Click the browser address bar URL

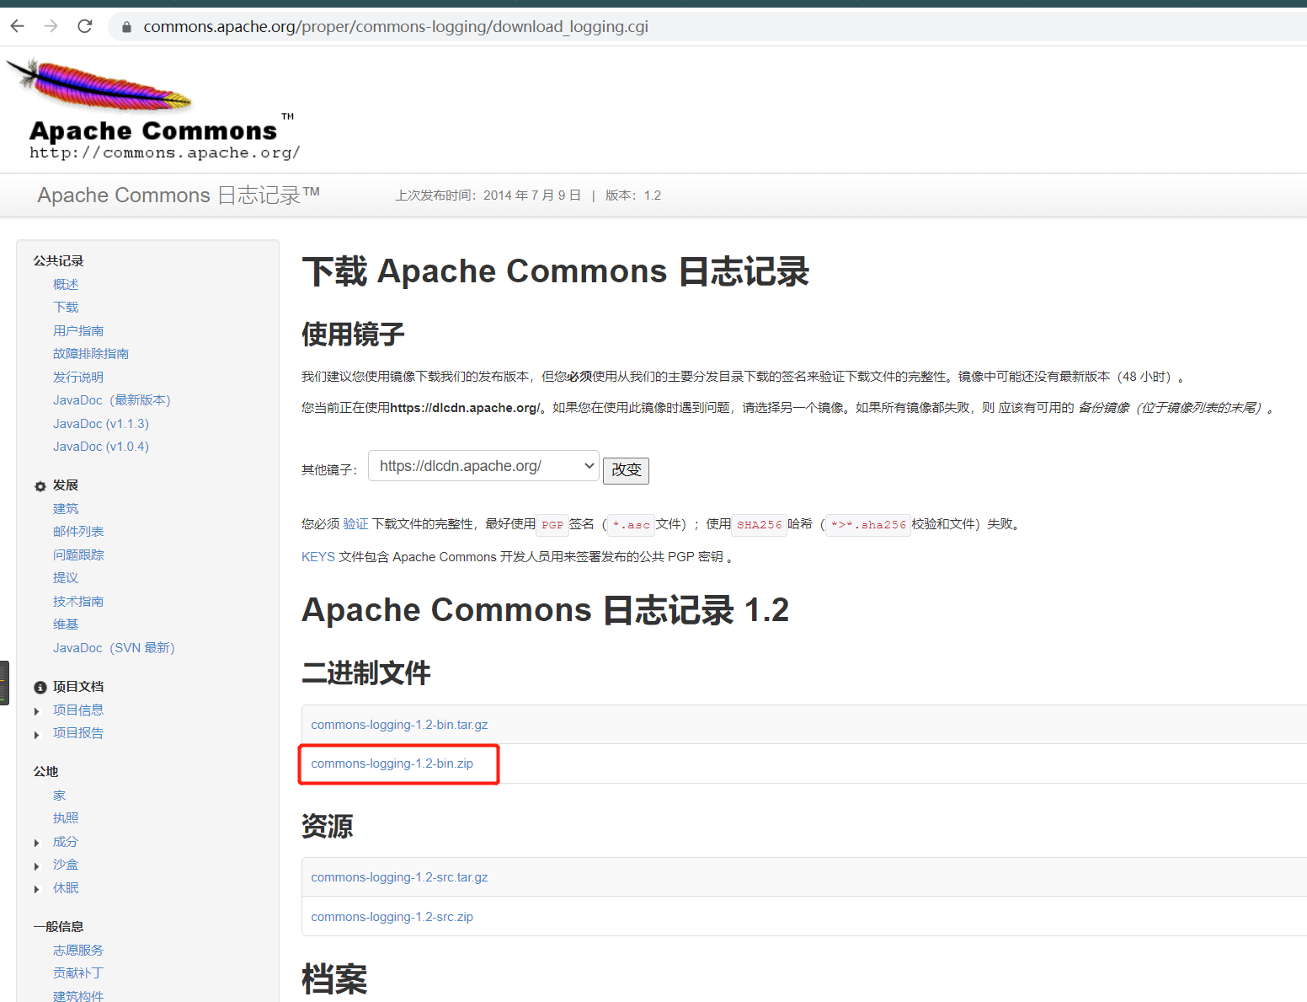(396, 27)
